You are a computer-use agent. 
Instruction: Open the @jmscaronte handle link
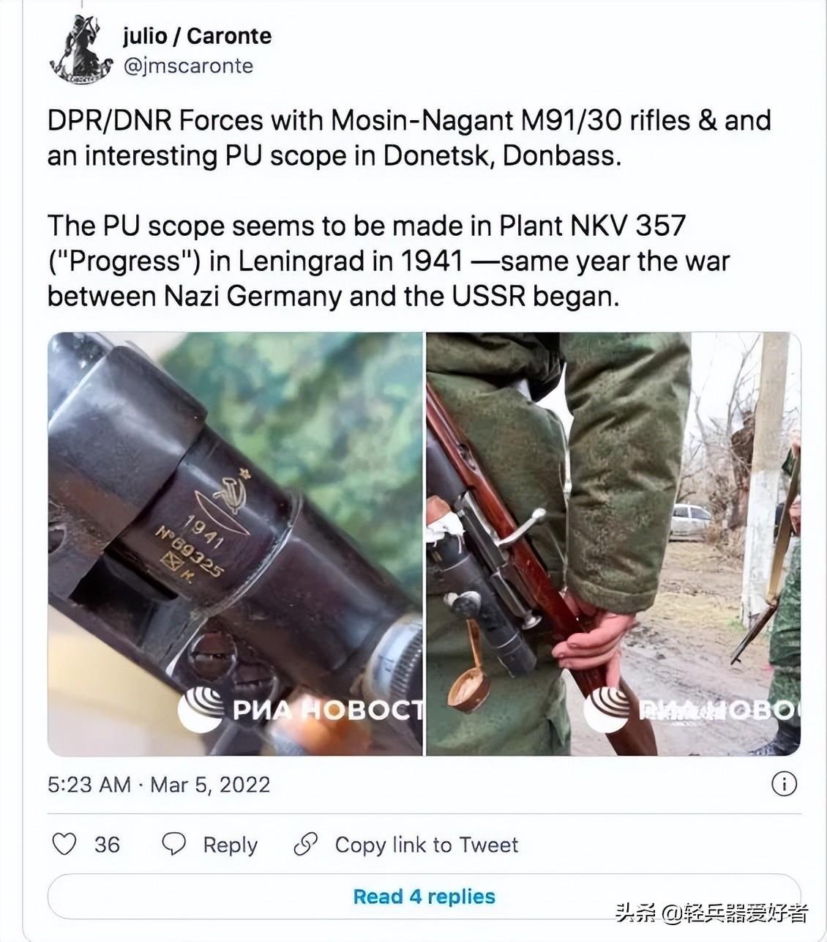click(x=188, y=66)
